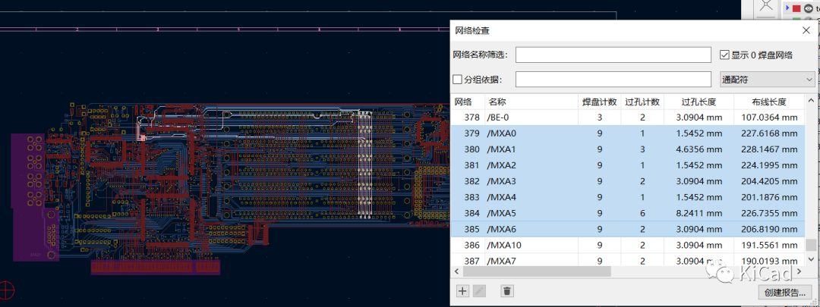This screenshot has height=307, width=820.
Task: Click the 创建报告... button
Action: coord(784,292)
